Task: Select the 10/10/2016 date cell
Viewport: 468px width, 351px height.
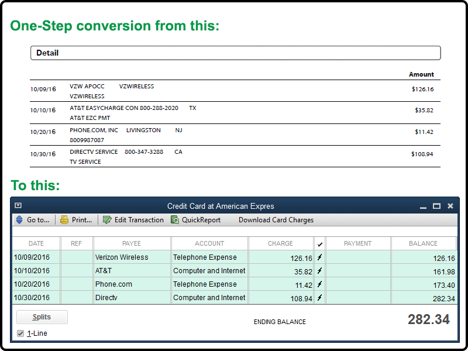Action: tap(36, 271)
